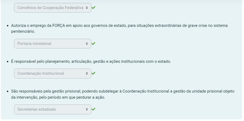Open the Coordenação Institucional dropdown

pyautogui.click(x=51, y=73)
